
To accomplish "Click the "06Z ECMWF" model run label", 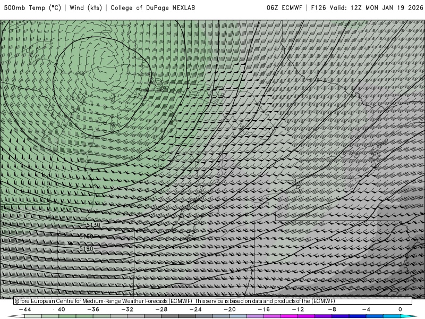I will tap(284, 8).
